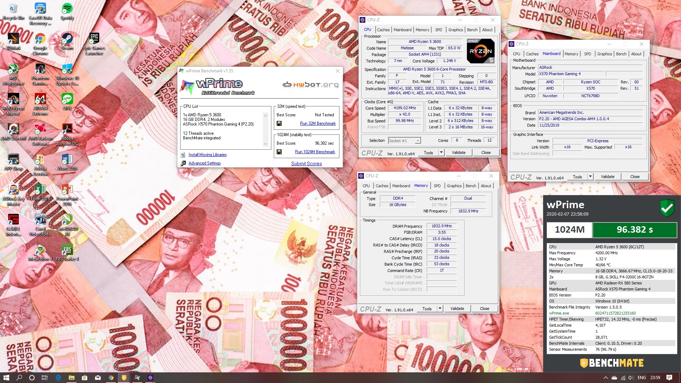Click save icon under 1024M stability test
This screenshot has width=681, height=383.
coord(279,152)
